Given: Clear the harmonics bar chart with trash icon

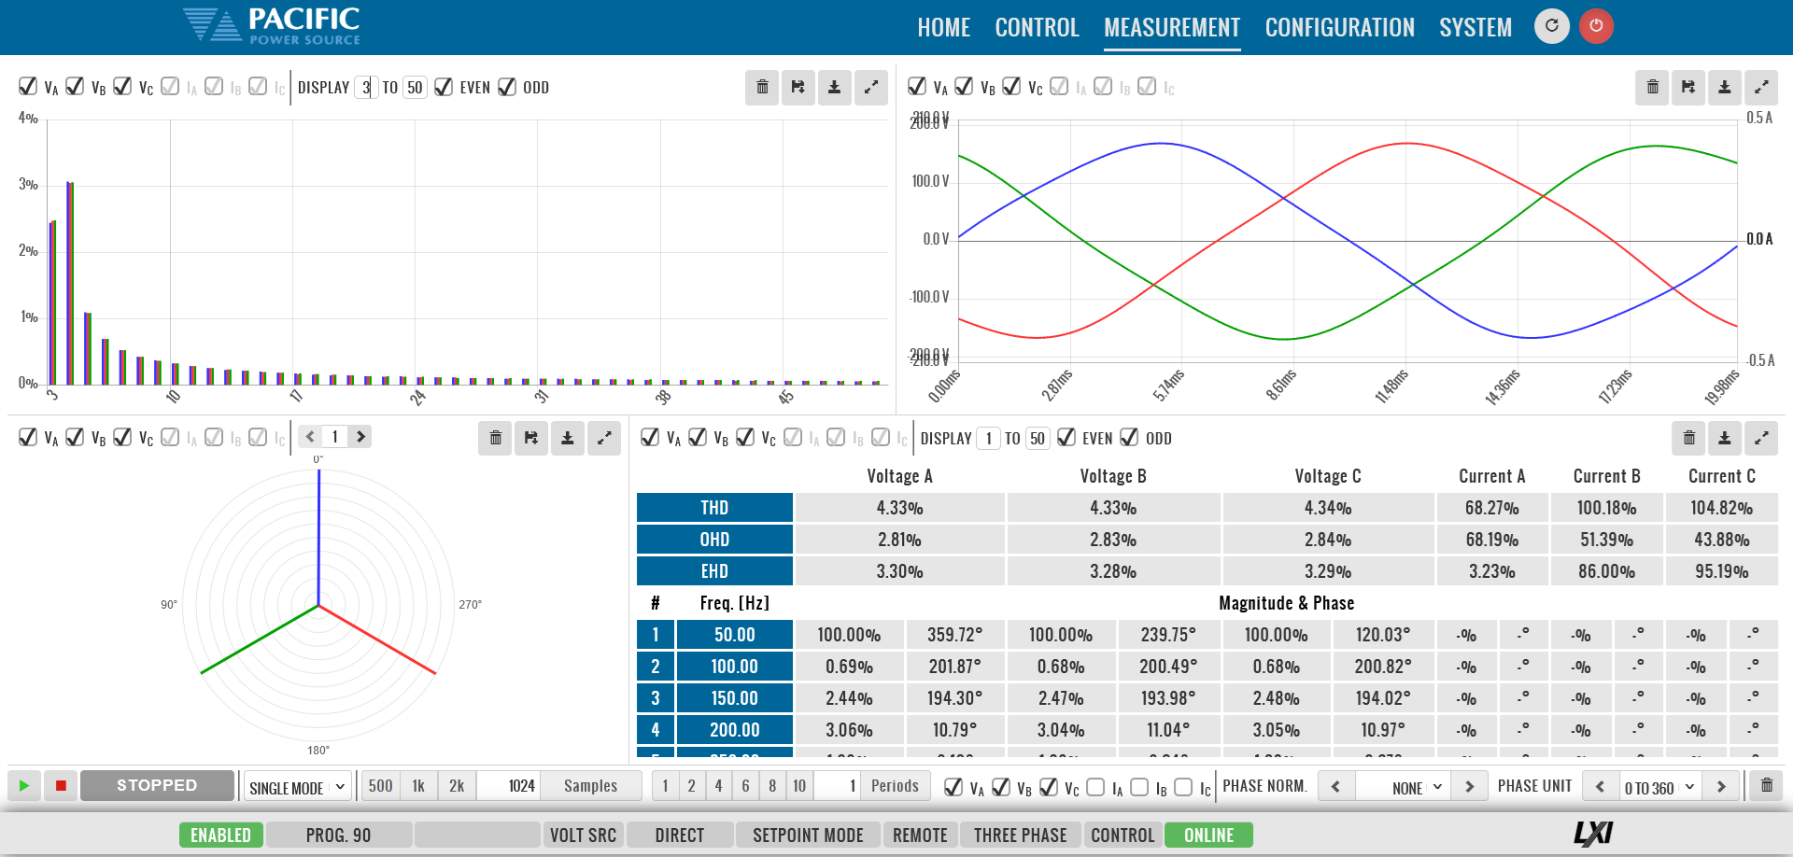Looking at the screenshot, I should 761,87.
